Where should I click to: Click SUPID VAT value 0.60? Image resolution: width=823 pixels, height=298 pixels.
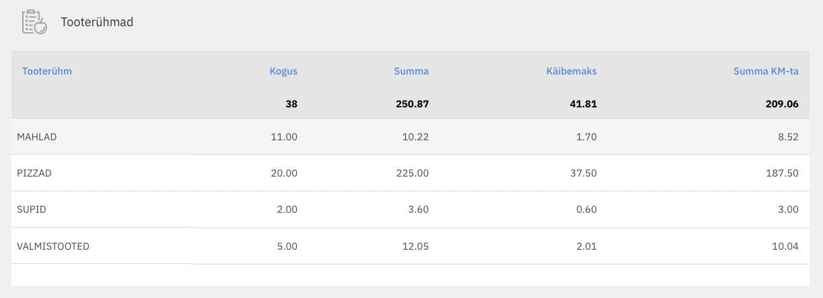(x=587, y=209)
